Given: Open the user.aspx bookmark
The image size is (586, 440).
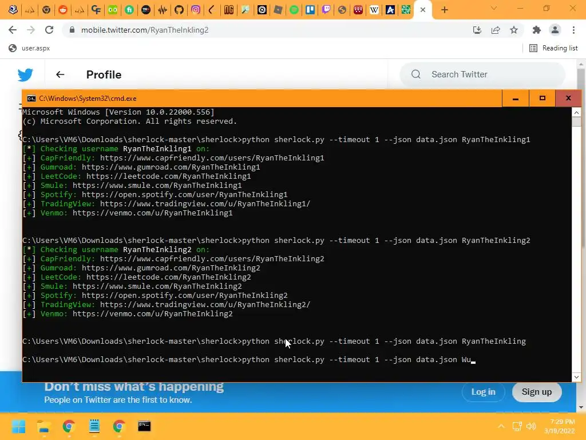Looking at the screenshot, I should 29,48.
